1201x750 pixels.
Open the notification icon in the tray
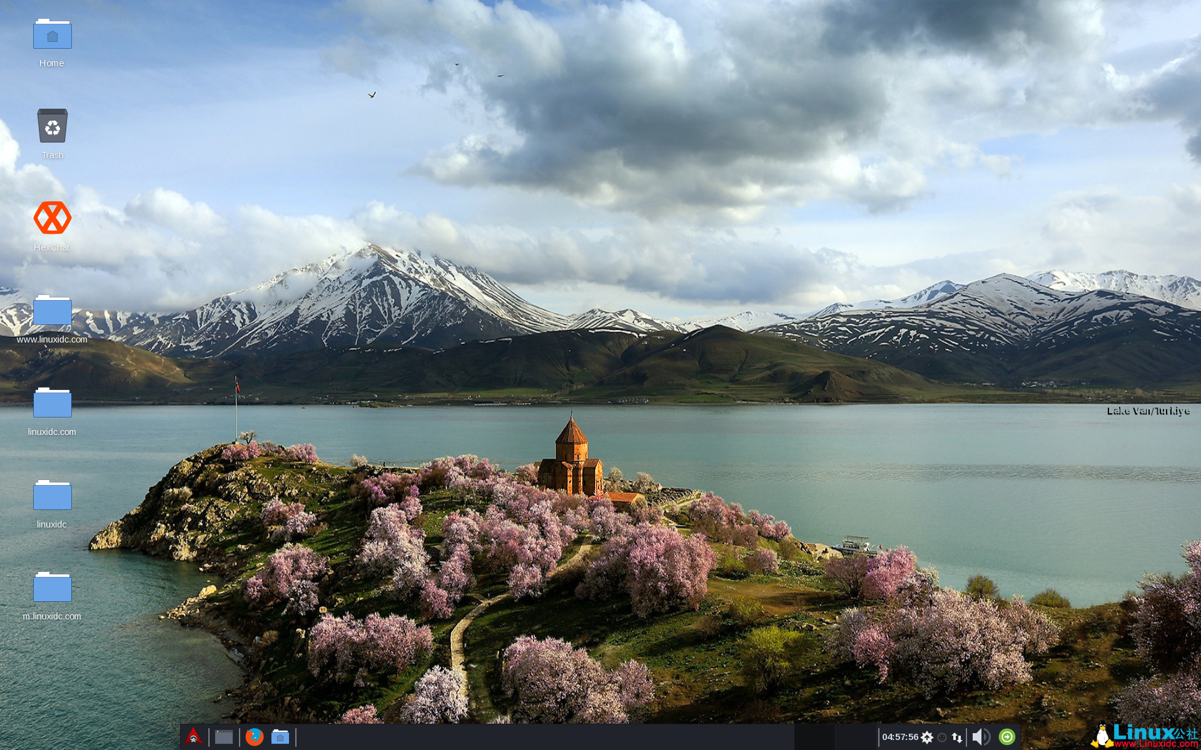click(x=942, y=737)
